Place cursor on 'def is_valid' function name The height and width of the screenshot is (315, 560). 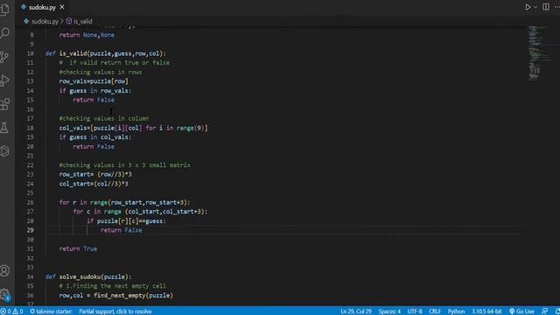click(73, 53)
